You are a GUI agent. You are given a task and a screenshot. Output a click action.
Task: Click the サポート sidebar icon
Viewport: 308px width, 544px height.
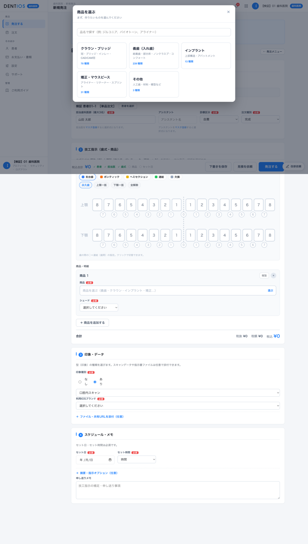pyautogui.click(x=7, y=74)
